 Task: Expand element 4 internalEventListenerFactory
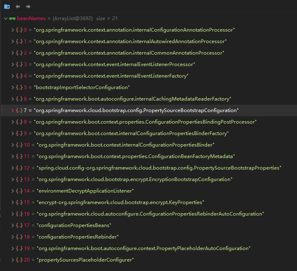[12, 76]
